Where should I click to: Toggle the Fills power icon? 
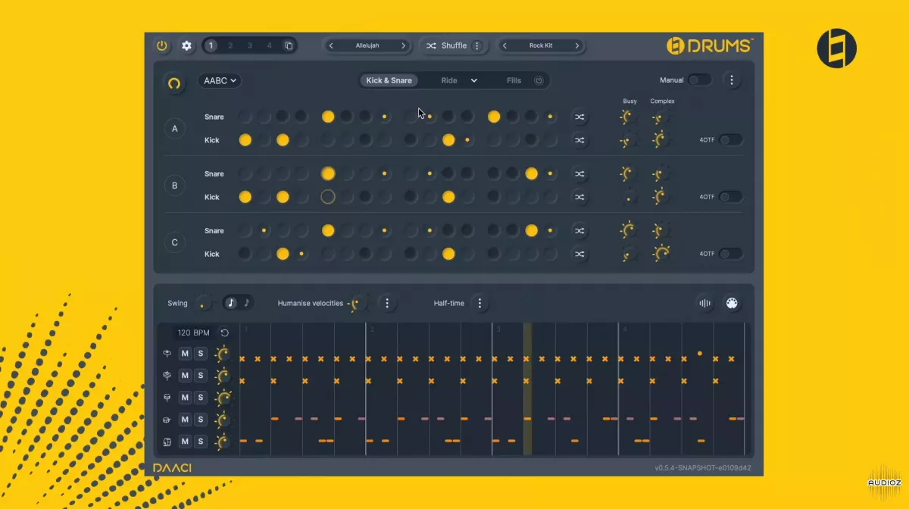click(539, 80)
